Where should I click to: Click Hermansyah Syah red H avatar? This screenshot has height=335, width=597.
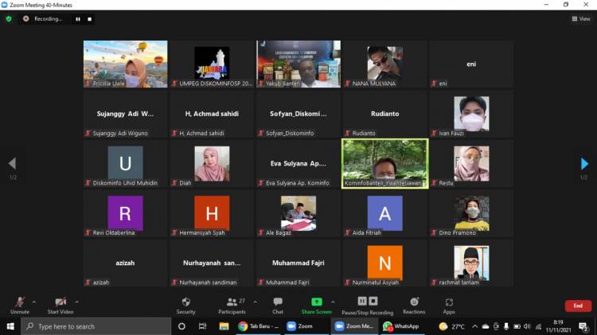[x=212, y=213]
